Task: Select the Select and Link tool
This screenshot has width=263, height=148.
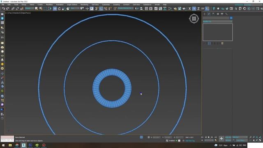Action: coord(13,9)
